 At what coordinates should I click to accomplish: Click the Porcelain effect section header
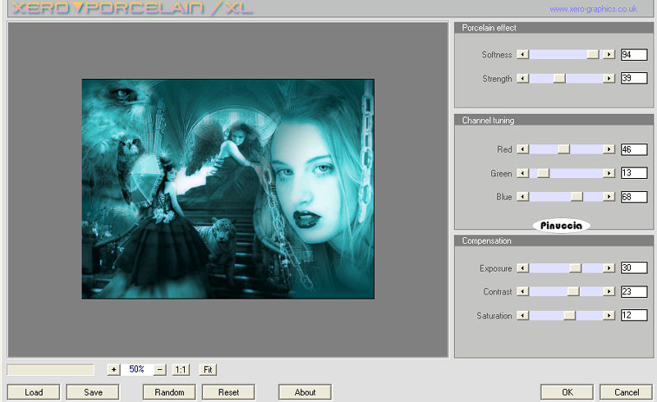[554, 28]
